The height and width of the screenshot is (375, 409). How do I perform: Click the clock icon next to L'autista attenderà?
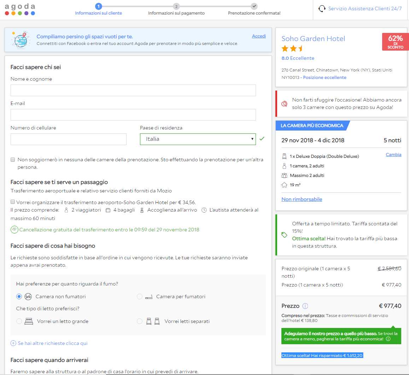point(204,210)
